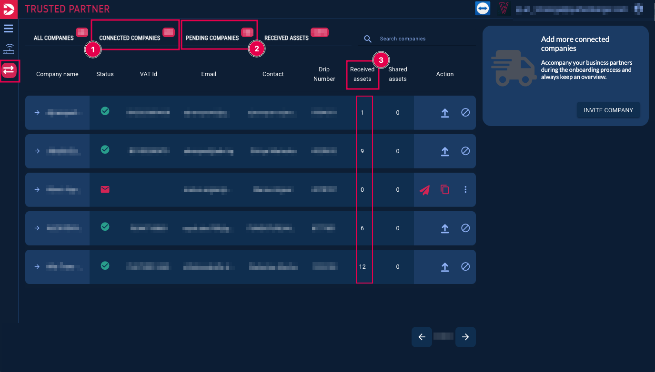Click block icon in second company row

click(465, 151)
